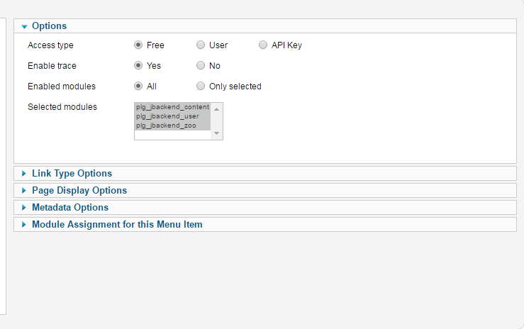Expand Metadata Options triangle
Screen dimensions: 524x329
coord(23,208)
